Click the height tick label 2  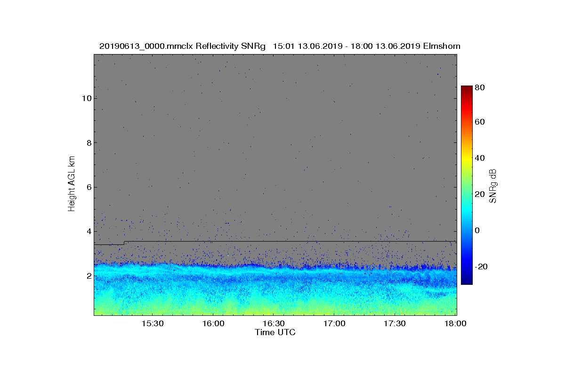click(x=88, y=276)
